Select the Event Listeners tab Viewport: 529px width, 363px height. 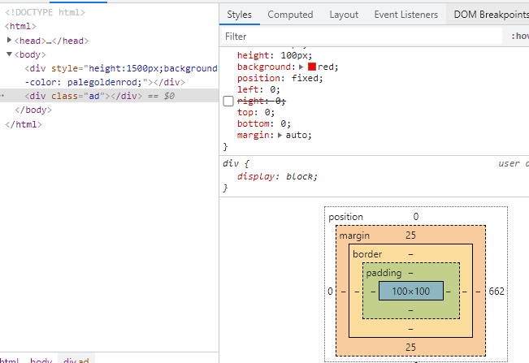(x=405, y=15)
